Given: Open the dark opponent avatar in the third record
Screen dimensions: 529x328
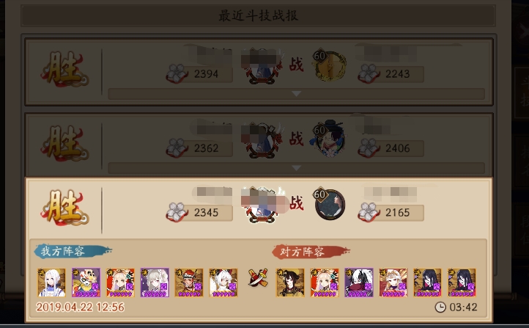Looking at the screenshot, I should (329, 204).
